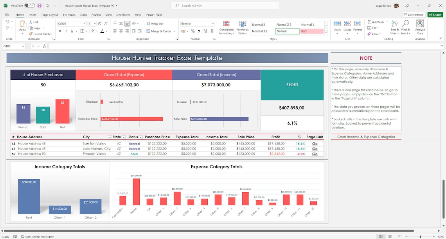
Task: Expand the Number Format dropdown
Action: point(212,23)
